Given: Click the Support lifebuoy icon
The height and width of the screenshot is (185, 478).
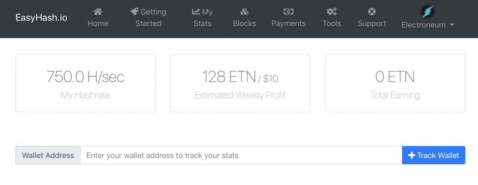Looking at the screenshot, I should [371, 12].
